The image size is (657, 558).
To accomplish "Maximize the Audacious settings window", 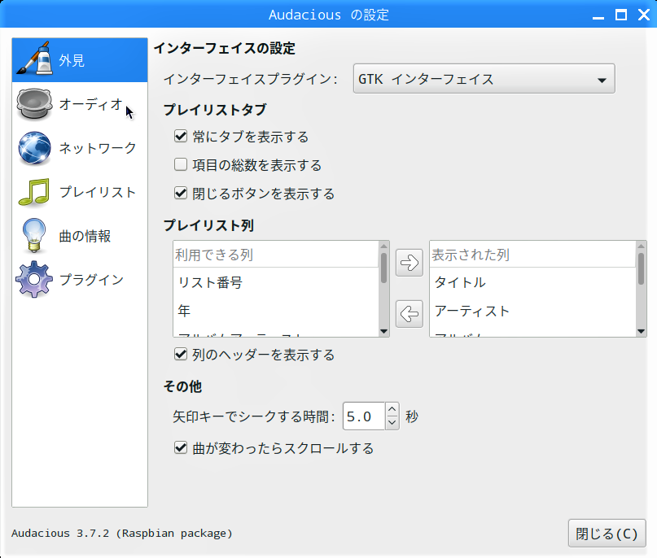I will tap(621, 15).
